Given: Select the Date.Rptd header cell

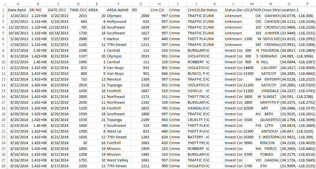Looking at the screenshot, I should pos(18,10).
